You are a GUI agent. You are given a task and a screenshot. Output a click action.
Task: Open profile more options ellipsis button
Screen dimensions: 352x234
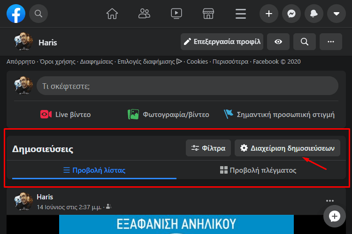[x=331, y=42]
